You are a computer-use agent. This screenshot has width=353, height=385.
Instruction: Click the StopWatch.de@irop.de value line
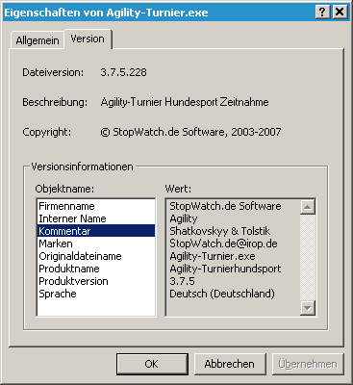pyautogui.click(x=223, y=244)
